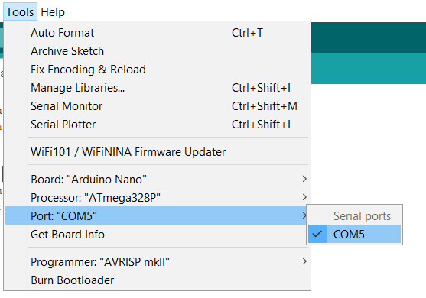Expand the Board "Arduino Nano" submenu
426x298 pixels.
click(x=157, y=180)
